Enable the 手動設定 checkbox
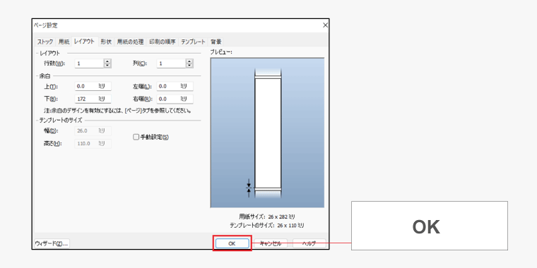Screen dimensions: 537x268 coord(136,137)
